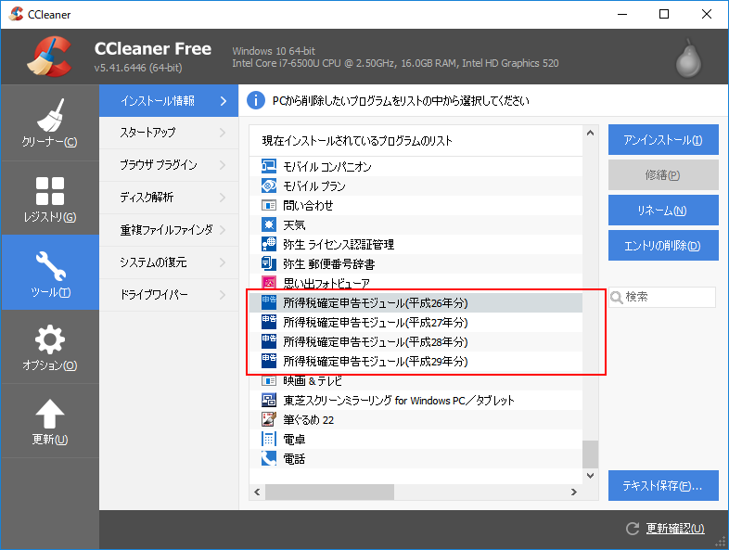
Task: Click the 天気 weather app icon
Action: pos(269,225)
